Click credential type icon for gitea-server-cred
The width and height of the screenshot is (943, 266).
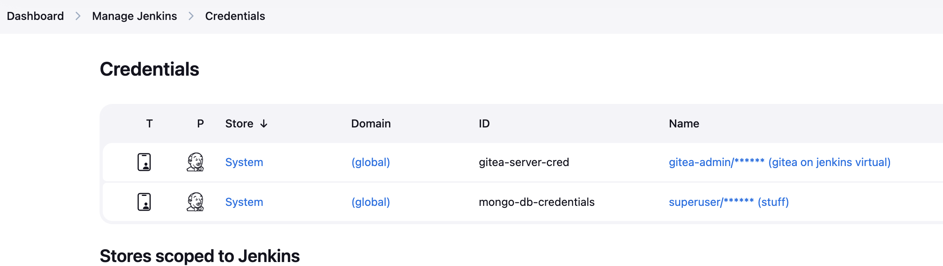point(144,162)
